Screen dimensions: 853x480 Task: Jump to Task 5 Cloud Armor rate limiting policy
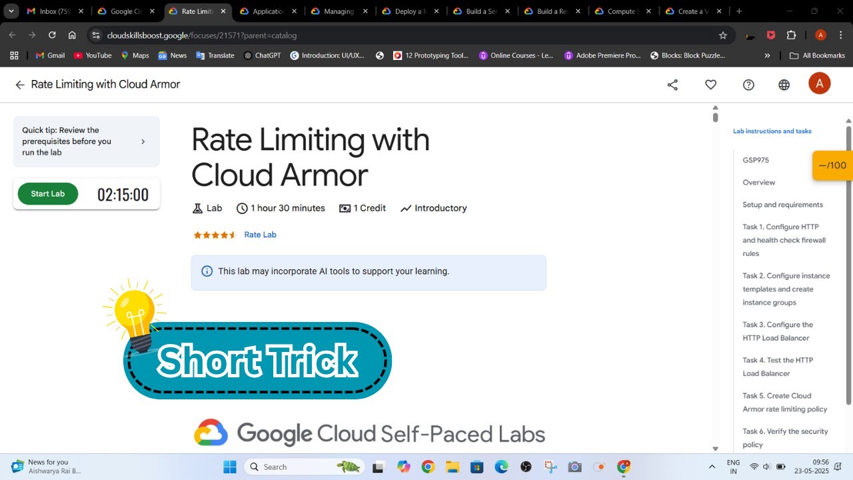point(785,402)
